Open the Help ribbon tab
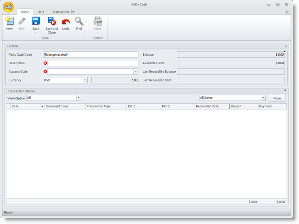The height and width of the screenshot is (224, 299). 41,12
